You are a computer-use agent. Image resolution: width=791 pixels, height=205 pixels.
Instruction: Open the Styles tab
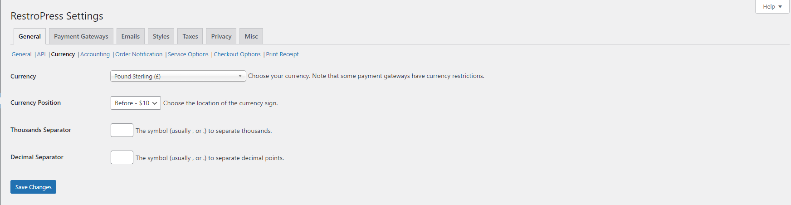coord(161,36)
